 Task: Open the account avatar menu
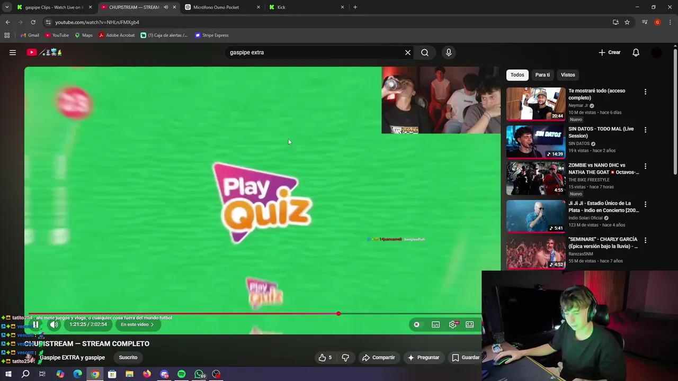tap(656, 52)
